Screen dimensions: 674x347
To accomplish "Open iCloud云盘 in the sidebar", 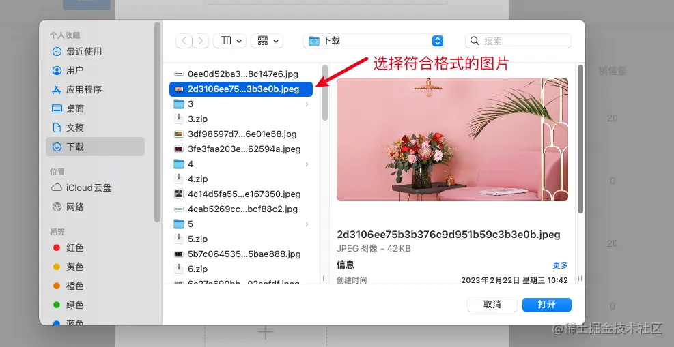I will [x=95, y=188].
